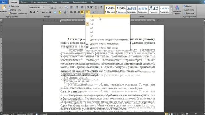Click the bullets list icon
This screenshot has height=115, width=205.
pyautogui.click(x=71, y=7)
